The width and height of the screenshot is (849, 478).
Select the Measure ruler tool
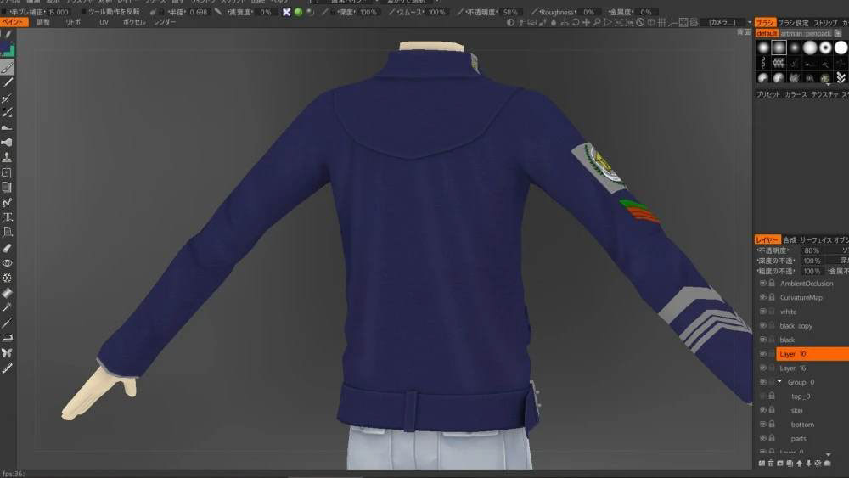[x=7, y=368]
